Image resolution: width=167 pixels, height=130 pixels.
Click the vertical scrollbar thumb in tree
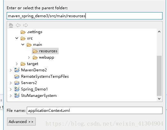pos(159,76)
